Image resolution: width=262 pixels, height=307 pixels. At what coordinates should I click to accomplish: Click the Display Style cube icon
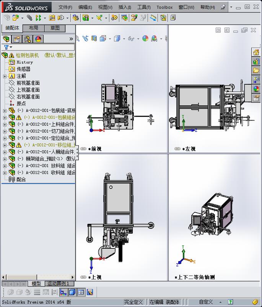(x=117, y=38)
